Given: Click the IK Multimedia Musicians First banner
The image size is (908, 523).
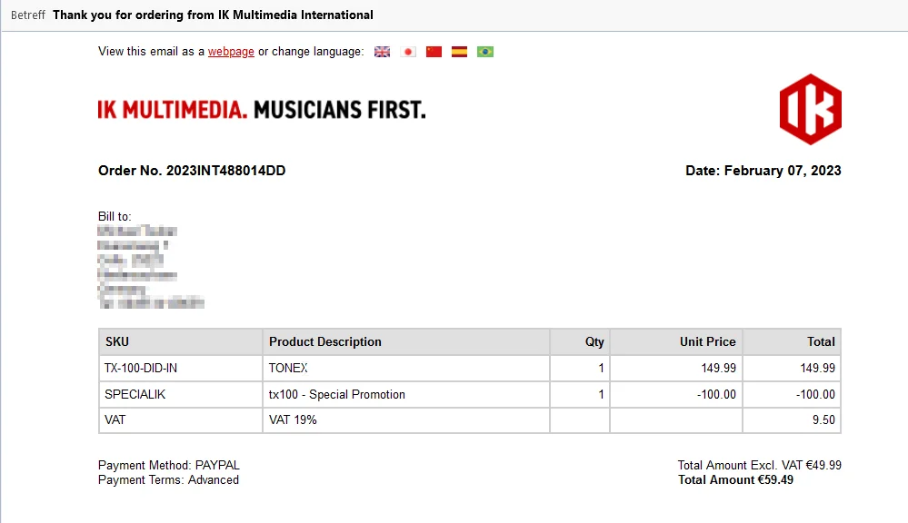Looking at the screenshot, I should (x=262, y=109).
